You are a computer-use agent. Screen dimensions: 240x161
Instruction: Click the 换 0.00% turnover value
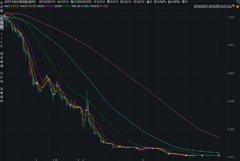[160, 2]
